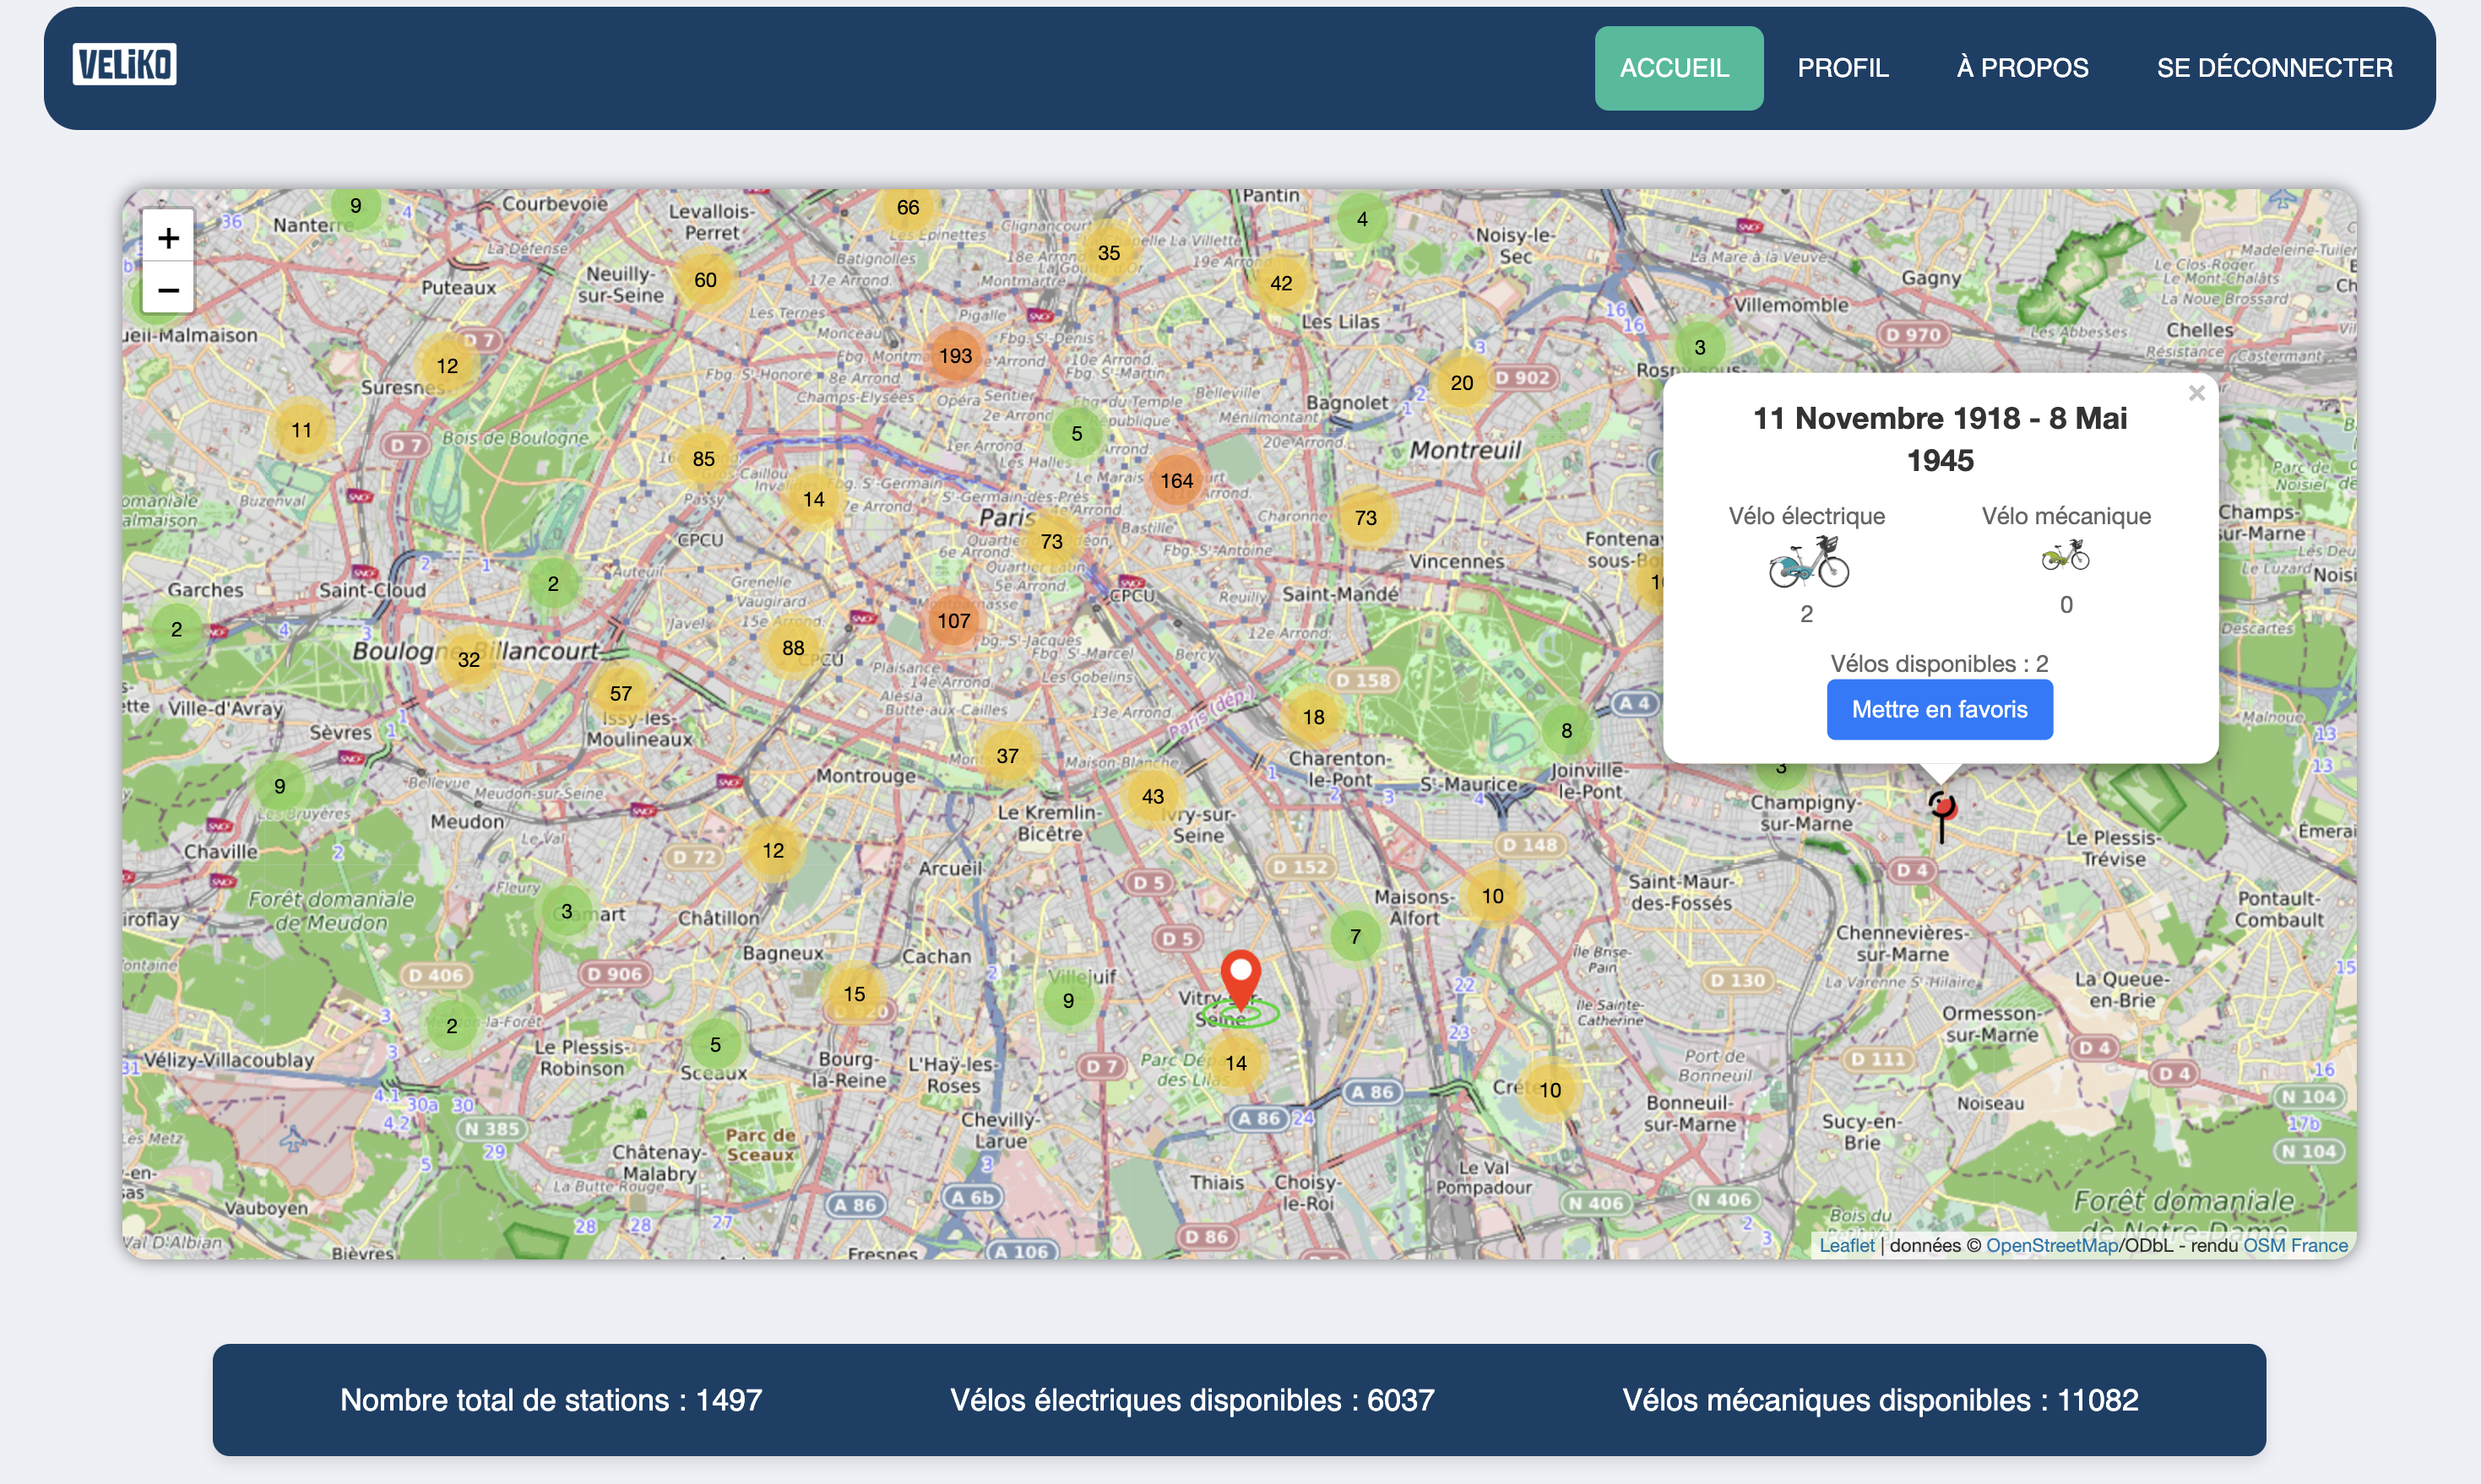Click Se déconnecter to log out

coord(2274,68)
